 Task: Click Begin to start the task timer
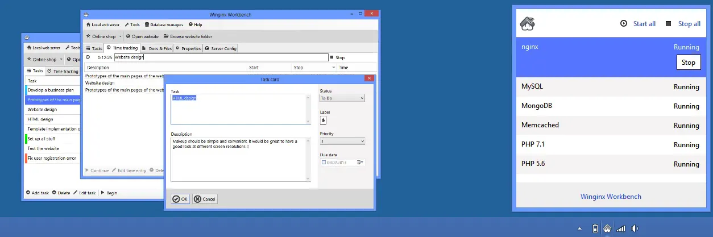click(109, 193)
